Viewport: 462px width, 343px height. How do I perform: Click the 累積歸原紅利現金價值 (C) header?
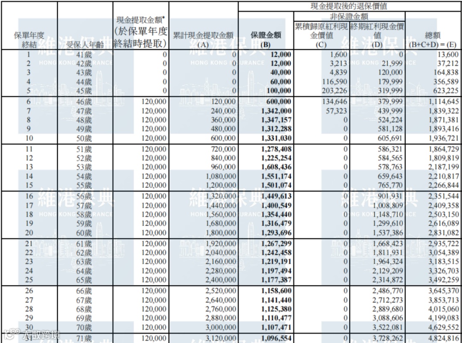(321, 35)
